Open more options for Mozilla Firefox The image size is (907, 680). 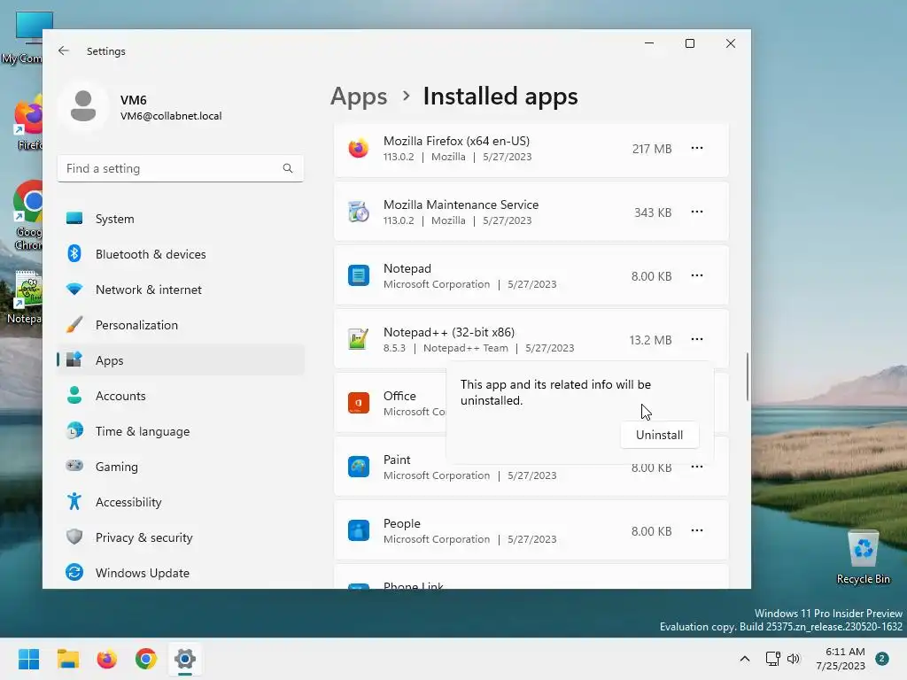697,148
